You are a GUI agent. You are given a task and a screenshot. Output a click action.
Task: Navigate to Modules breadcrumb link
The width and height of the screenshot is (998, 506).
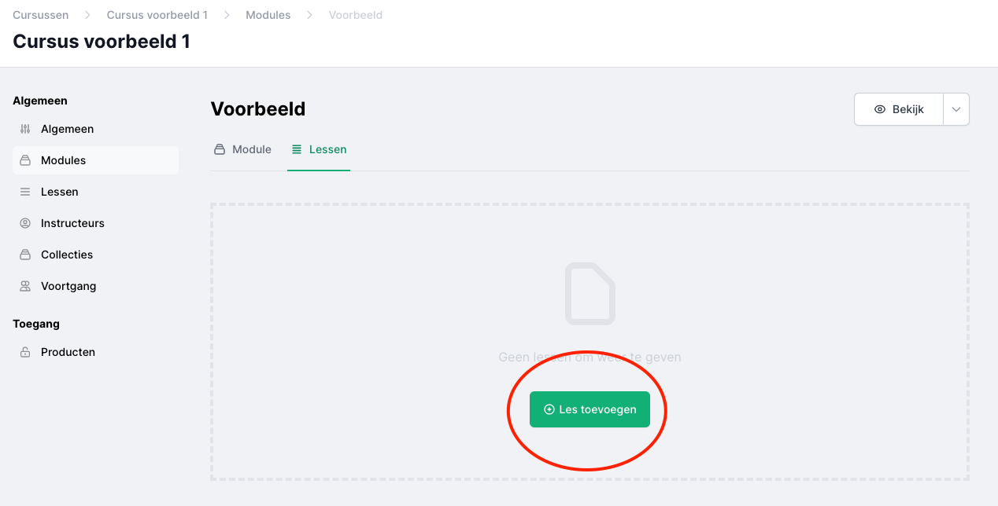coord(268,15)
